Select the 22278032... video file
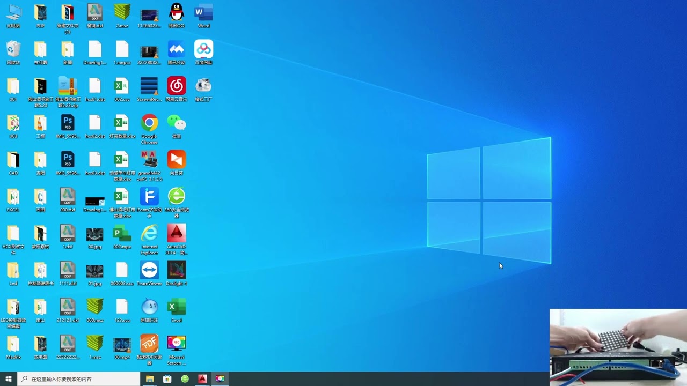Image resolution: width=687 pixels, height=386 pixels. point(149,52)
